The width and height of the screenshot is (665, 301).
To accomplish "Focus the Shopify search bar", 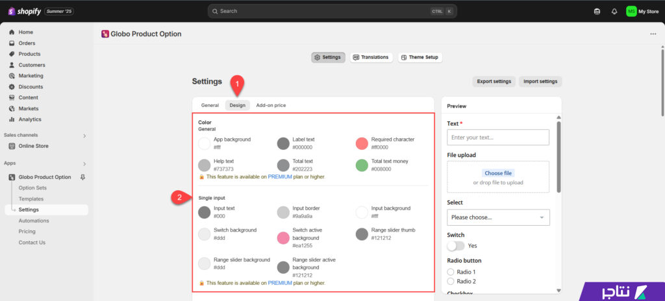I will click(x=332, y=11).
